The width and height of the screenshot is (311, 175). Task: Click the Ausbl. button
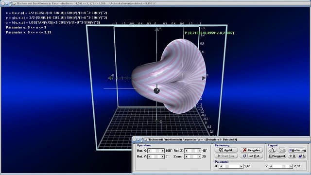226,150
